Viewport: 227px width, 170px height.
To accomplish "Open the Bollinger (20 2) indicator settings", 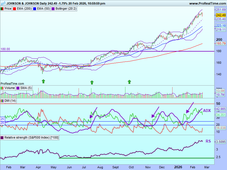I will tap(65, 9).
